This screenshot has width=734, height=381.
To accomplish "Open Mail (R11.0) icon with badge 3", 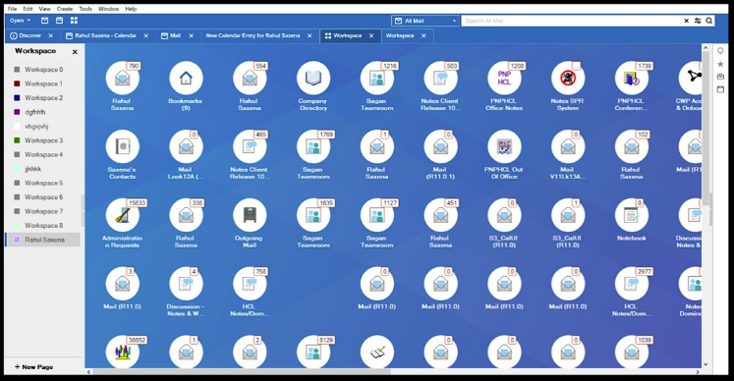I will (122, 283).
